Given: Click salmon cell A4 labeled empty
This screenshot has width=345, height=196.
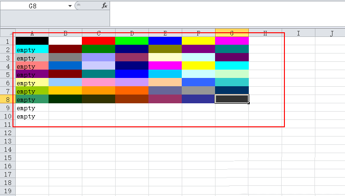Looking at the screenshot, I should coord(32,65).
